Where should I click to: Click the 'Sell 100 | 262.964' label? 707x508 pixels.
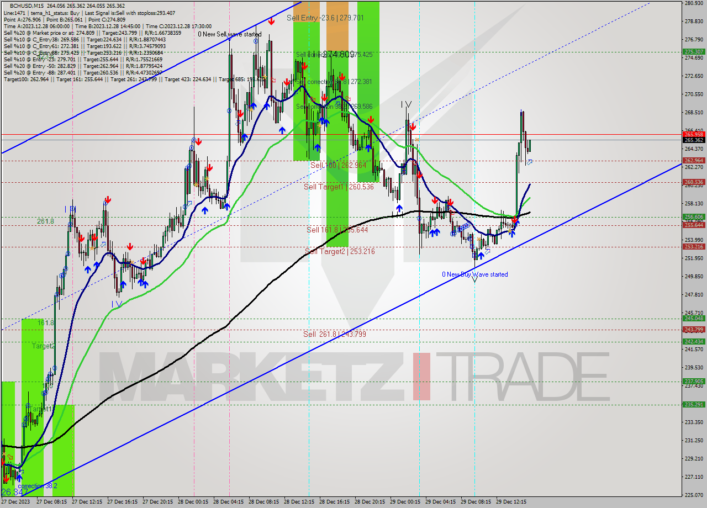click(x=338, y=165)
